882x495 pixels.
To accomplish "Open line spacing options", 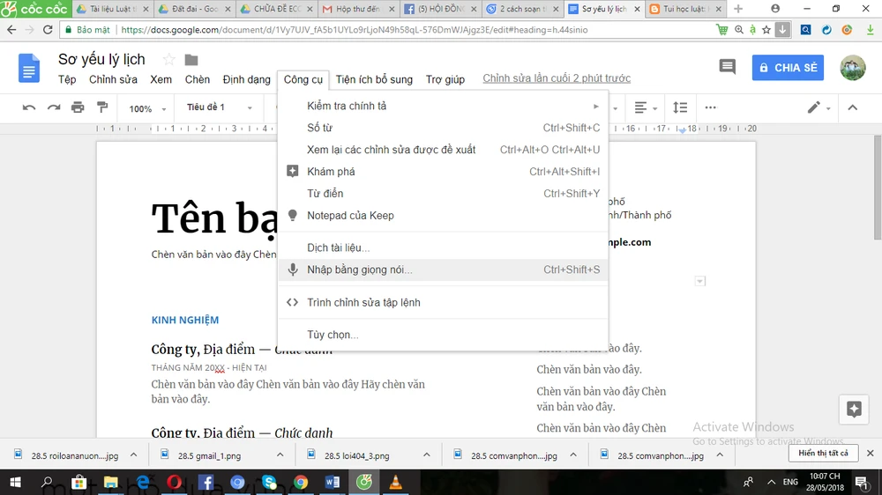I will tap(680, 107).
